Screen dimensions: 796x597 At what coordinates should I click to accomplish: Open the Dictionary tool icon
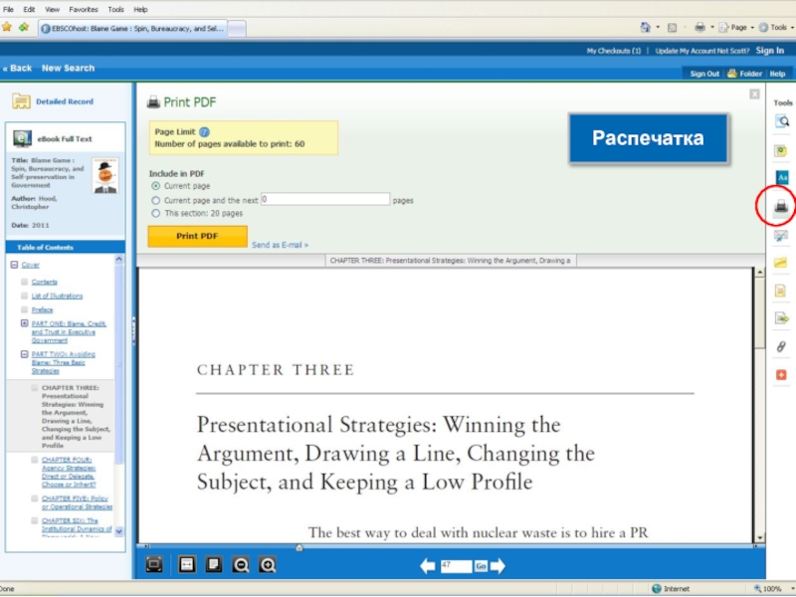pyautogui.click(x=782, y=177)
